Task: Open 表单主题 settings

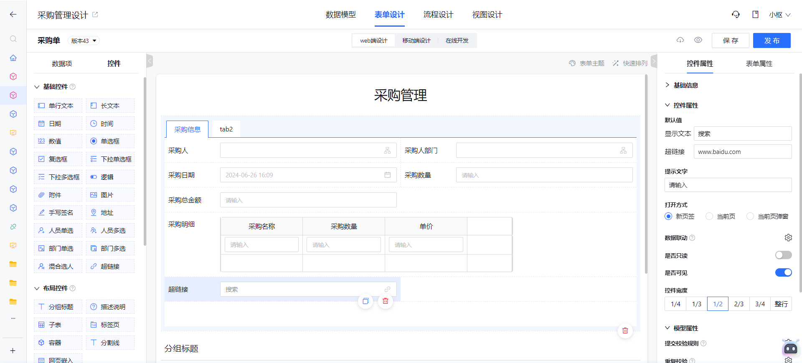Action: pos(586,63)
